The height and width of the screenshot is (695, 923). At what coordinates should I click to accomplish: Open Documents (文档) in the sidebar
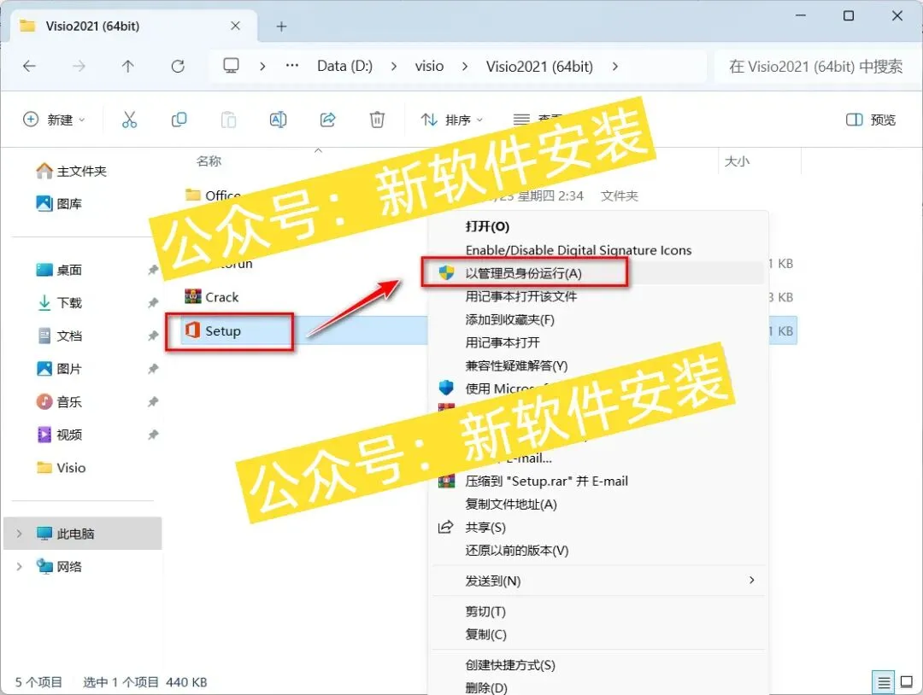[59, 336]
